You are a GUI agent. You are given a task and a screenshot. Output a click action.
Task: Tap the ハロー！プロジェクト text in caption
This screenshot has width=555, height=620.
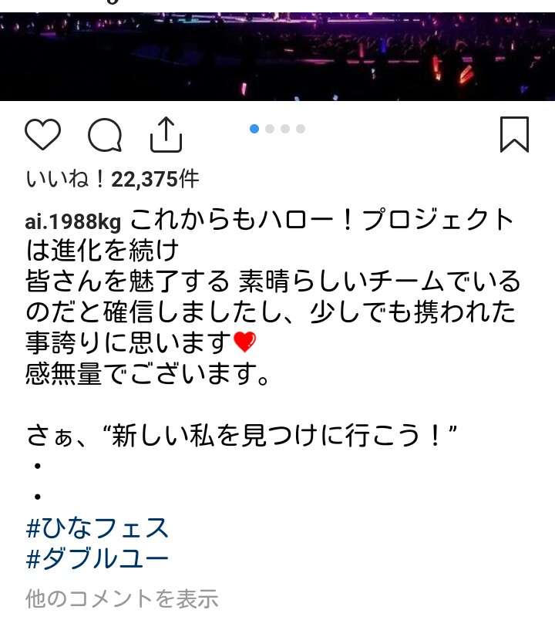click(386, 221)
